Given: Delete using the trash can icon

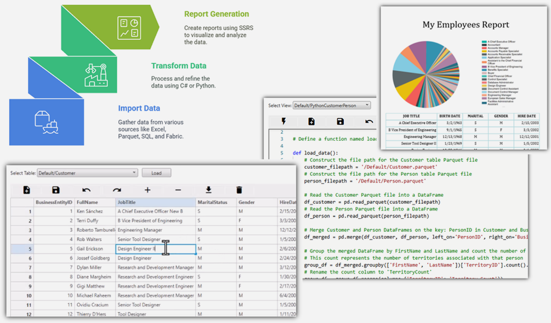Looking at the screenshot, I should coord(239,190).
